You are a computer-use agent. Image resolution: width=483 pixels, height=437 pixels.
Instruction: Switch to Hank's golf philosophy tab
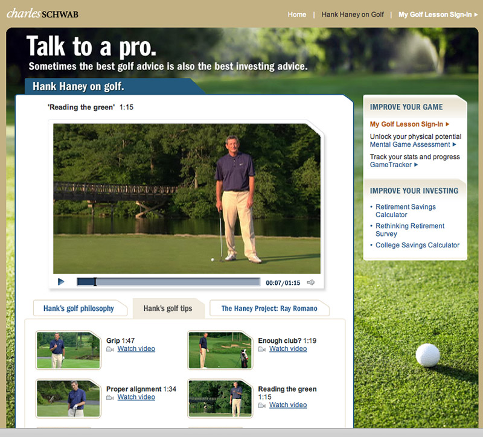pos(79,308)
